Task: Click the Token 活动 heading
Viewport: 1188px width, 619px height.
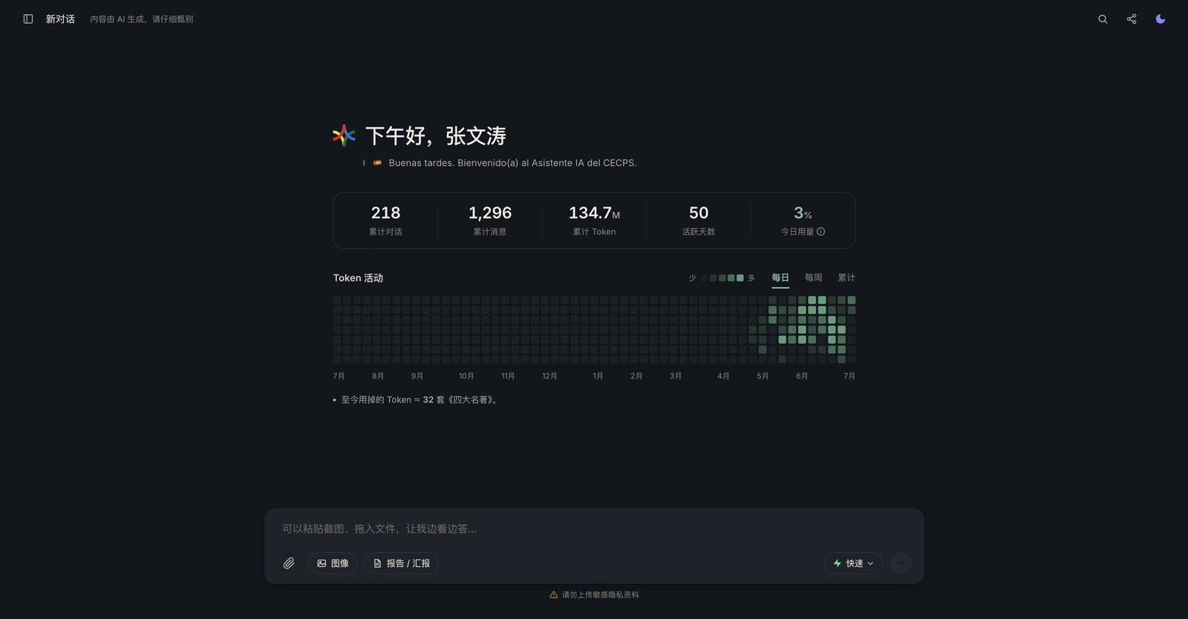Action: pos(358,278)
